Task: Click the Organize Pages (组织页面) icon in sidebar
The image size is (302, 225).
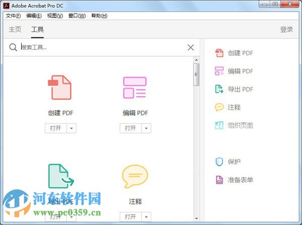Action: point(219,125)
